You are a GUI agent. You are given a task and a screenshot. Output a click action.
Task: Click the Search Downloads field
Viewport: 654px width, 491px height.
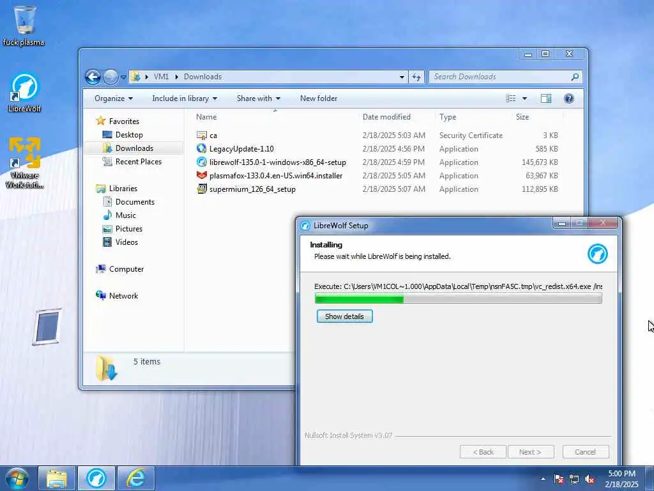tap(501, 77)
